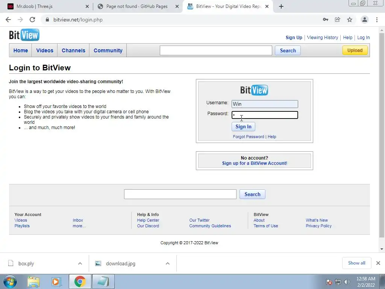Launch Windows Media Player from taskbar

[x=56, y=281]
